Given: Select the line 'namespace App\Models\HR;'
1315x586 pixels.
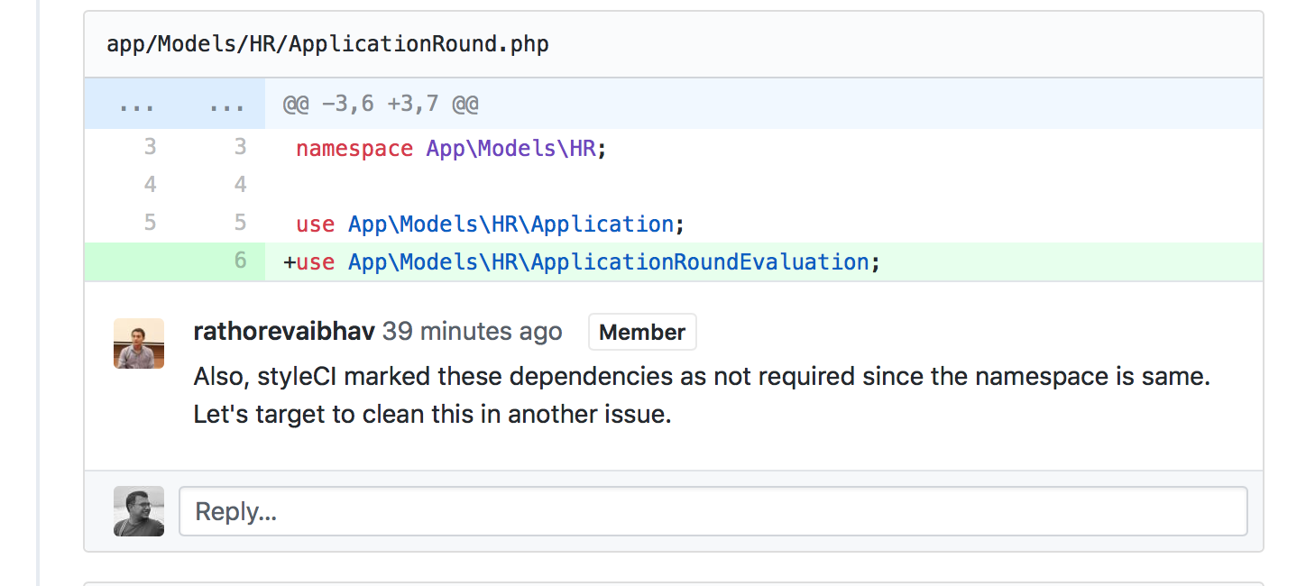Looking at the screenshot, I should (452, 148).
